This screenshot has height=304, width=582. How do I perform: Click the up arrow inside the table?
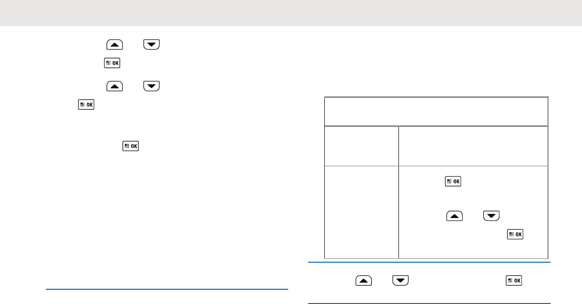[x=455, y=216]
